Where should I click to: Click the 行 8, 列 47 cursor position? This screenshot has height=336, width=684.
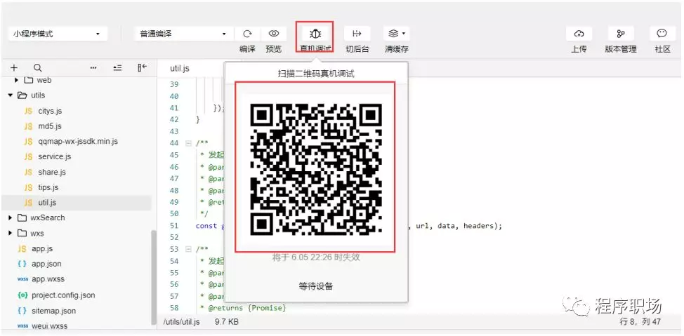coord(640,322)
